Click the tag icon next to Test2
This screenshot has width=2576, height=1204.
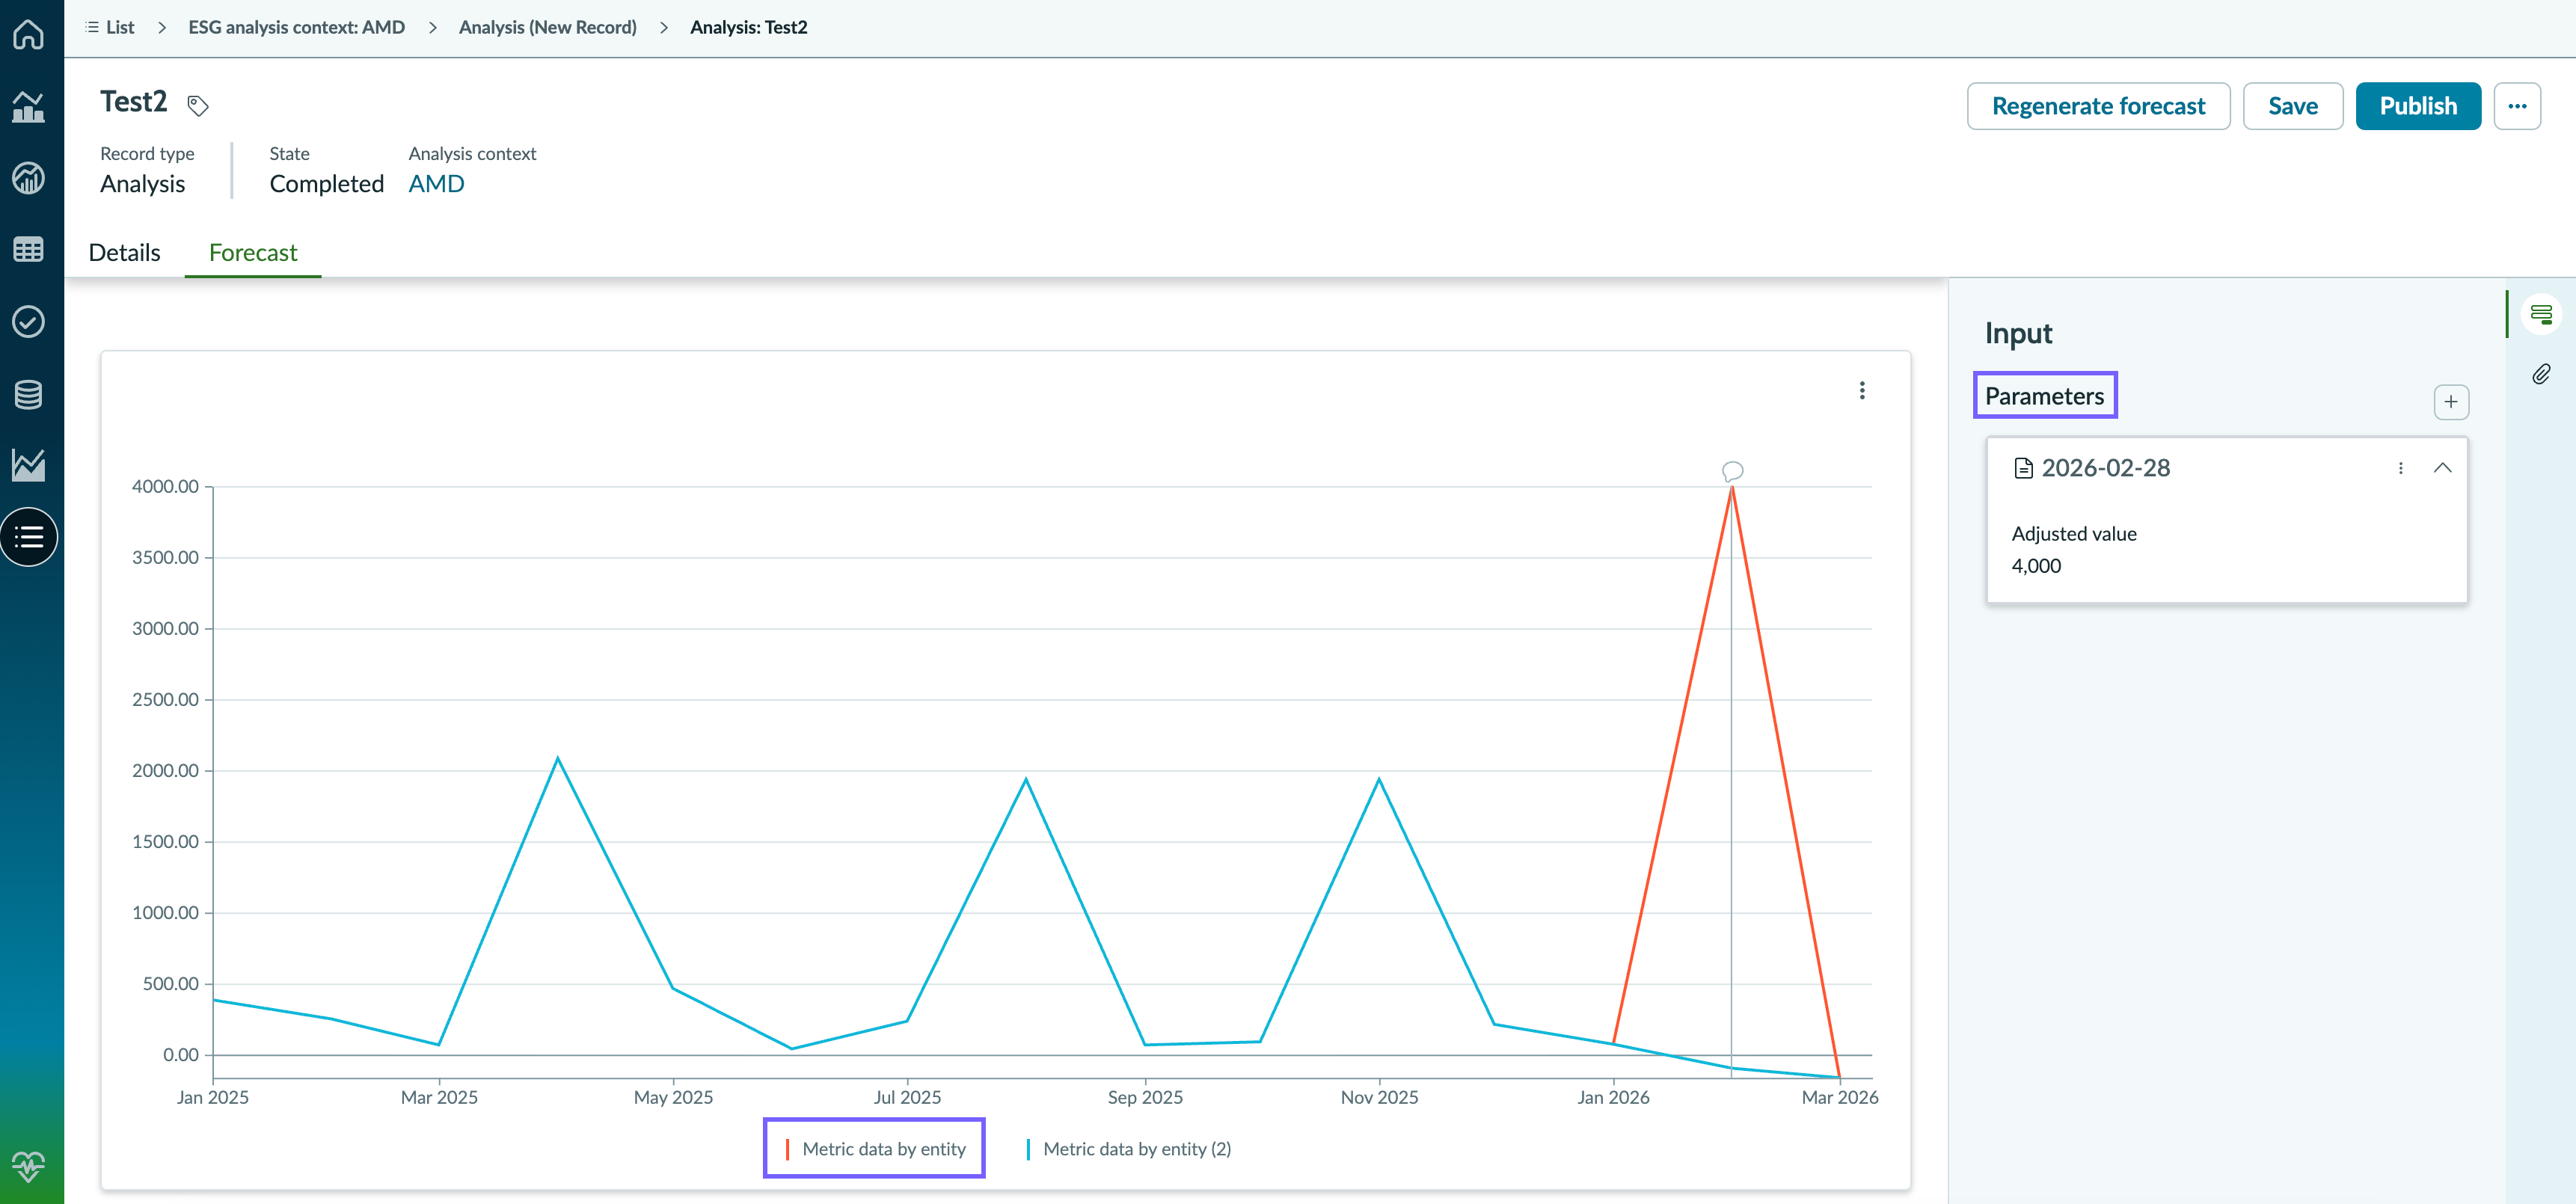(x=198, y=105)
